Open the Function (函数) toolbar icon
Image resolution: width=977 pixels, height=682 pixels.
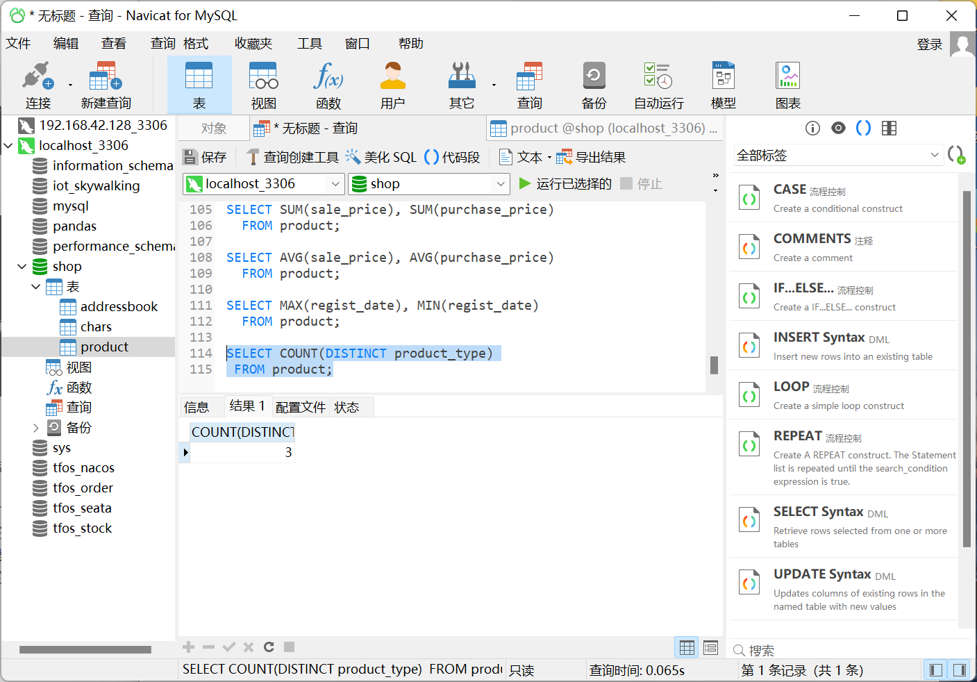coord(328,85)
